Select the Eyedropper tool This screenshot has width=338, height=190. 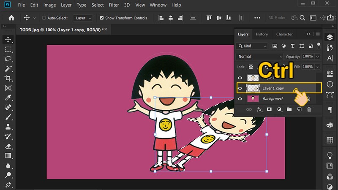[x=8, y=98]
